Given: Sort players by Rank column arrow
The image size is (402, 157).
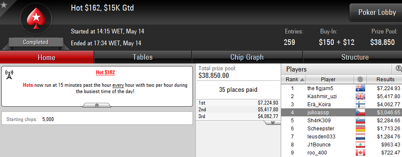Looking at the screenshot, I should (302, 80).
